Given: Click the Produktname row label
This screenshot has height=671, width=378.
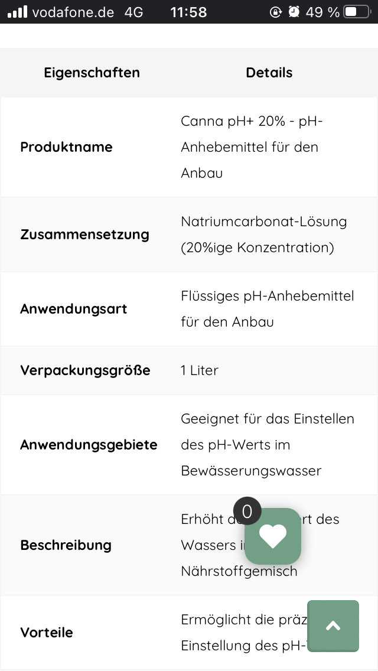Looking at the screenshot, I should (66, 147).
